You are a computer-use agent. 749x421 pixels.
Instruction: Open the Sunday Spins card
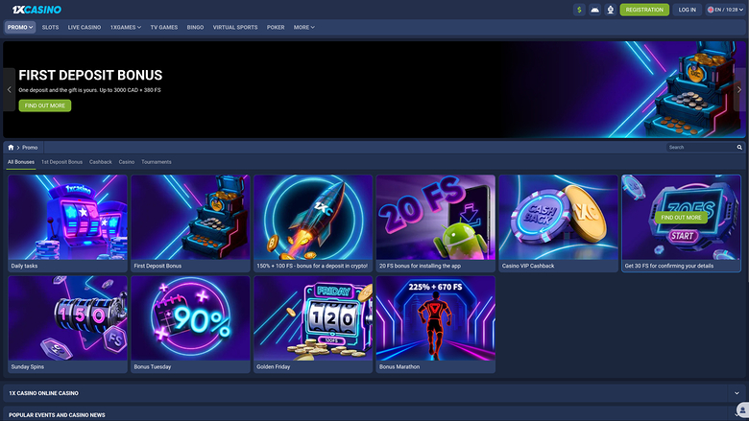click(68, 324)
